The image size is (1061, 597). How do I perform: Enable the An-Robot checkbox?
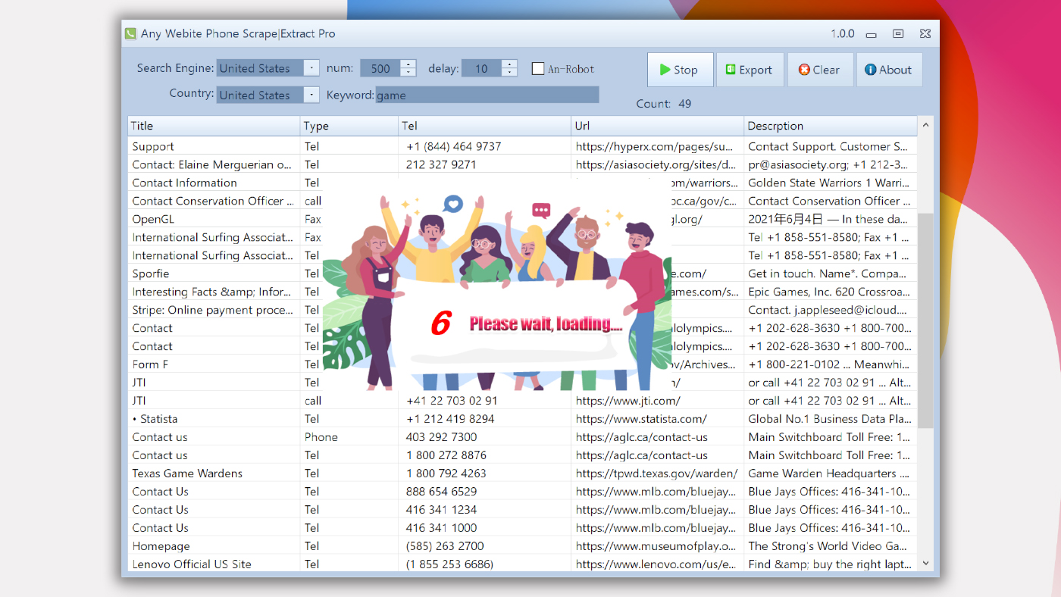pyautogui.click(x=538, y=69)
